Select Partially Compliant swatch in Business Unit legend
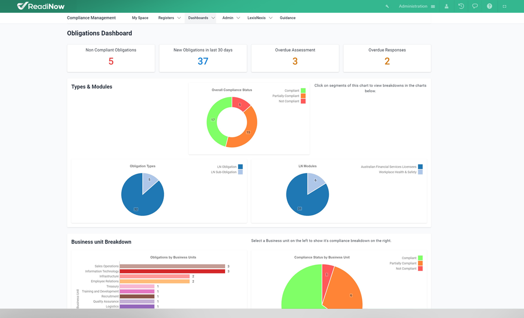524x318 pixels. [421, 263]
